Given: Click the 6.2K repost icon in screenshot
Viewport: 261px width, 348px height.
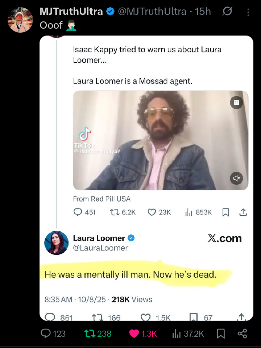Looking at the screenshot, I should point(114,212).
